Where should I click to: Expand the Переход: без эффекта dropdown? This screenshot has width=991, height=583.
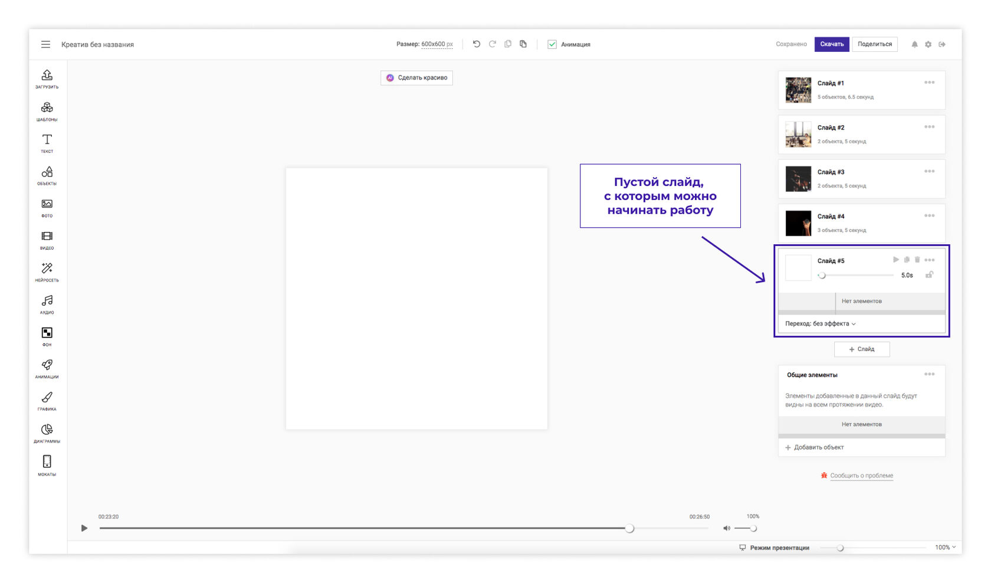tap(820, 323)
